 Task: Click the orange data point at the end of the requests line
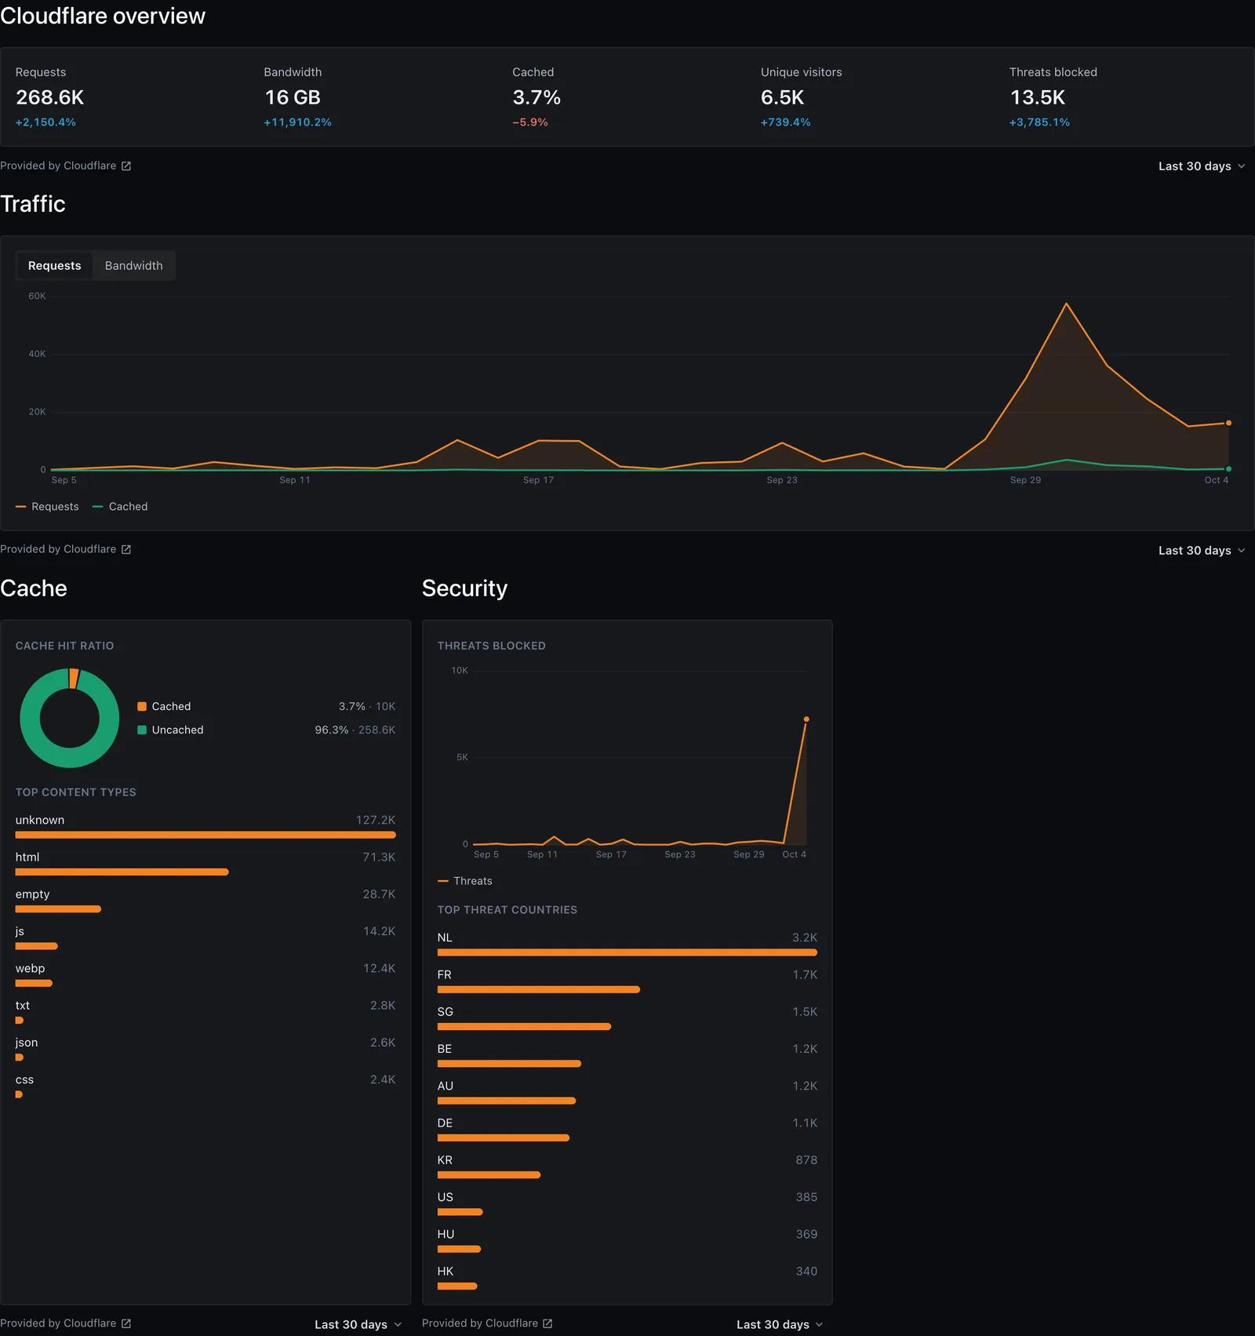[x=1228, y=423]
